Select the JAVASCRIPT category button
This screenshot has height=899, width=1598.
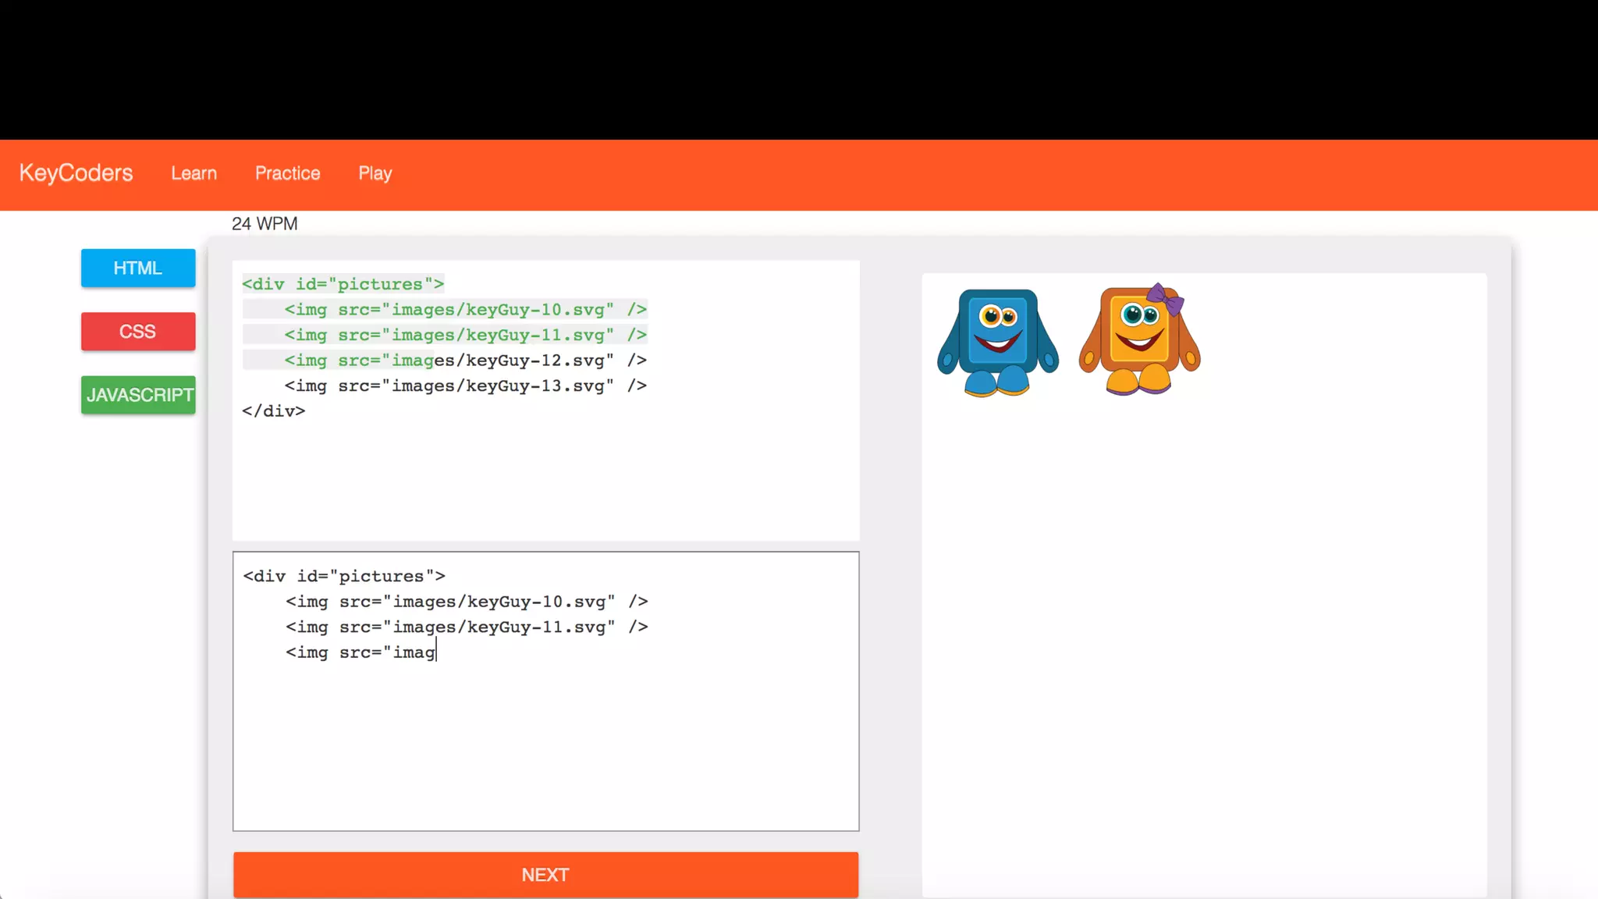coord(138,395)
